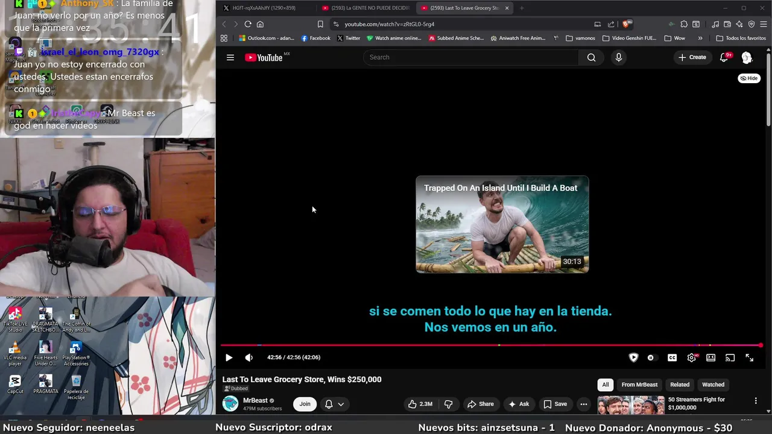Like the video with 2.3M likes

[x=420, y=404]
